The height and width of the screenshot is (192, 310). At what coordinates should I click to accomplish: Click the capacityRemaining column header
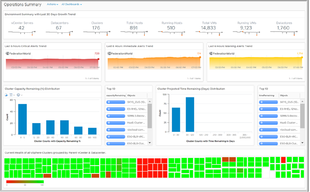[116, 96]
